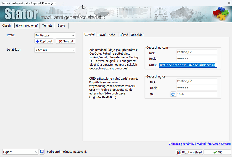
Task: Expand the Expert settings level dropdown
Action: tap(20, 152)
